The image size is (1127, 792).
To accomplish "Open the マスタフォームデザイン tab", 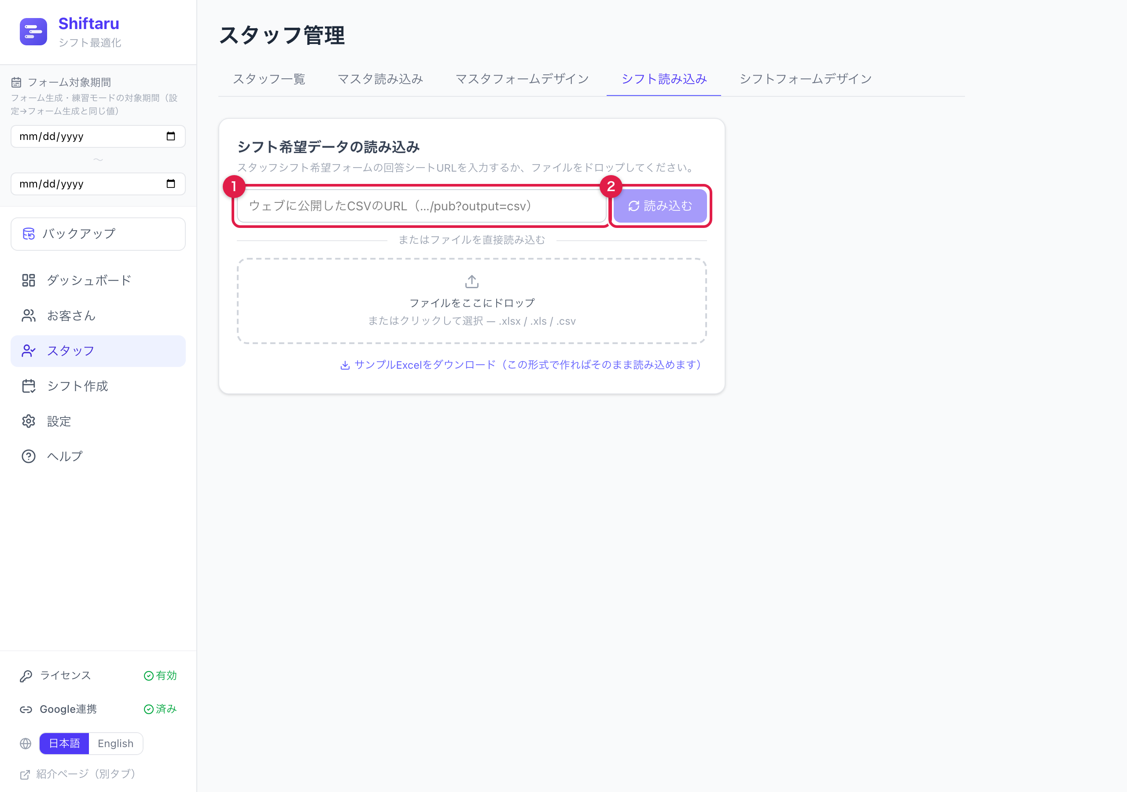I will point(522,79).
